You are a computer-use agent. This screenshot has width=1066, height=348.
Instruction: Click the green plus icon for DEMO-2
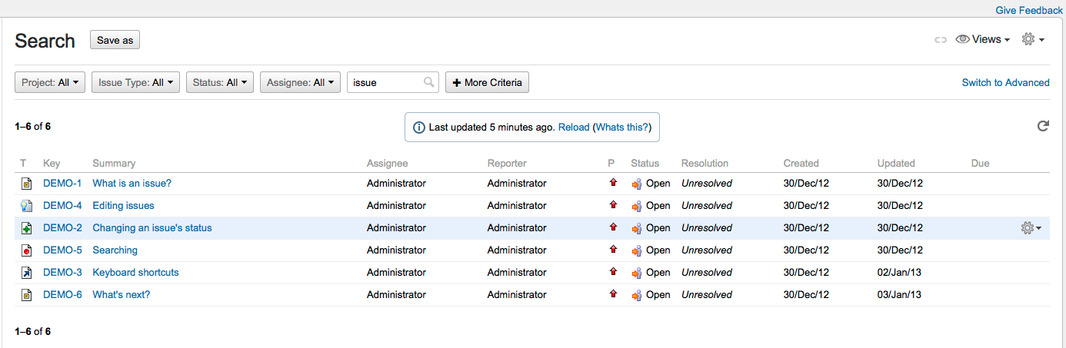(x=26, y=228)
